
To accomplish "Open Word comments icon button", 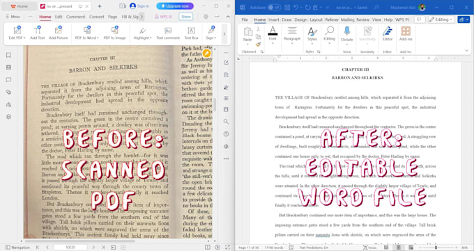I will [x=419, y=19].
